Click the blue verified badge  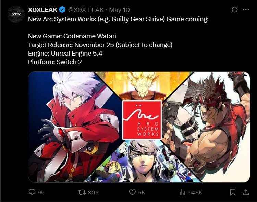pyautogui.click(x=62, y=10)
